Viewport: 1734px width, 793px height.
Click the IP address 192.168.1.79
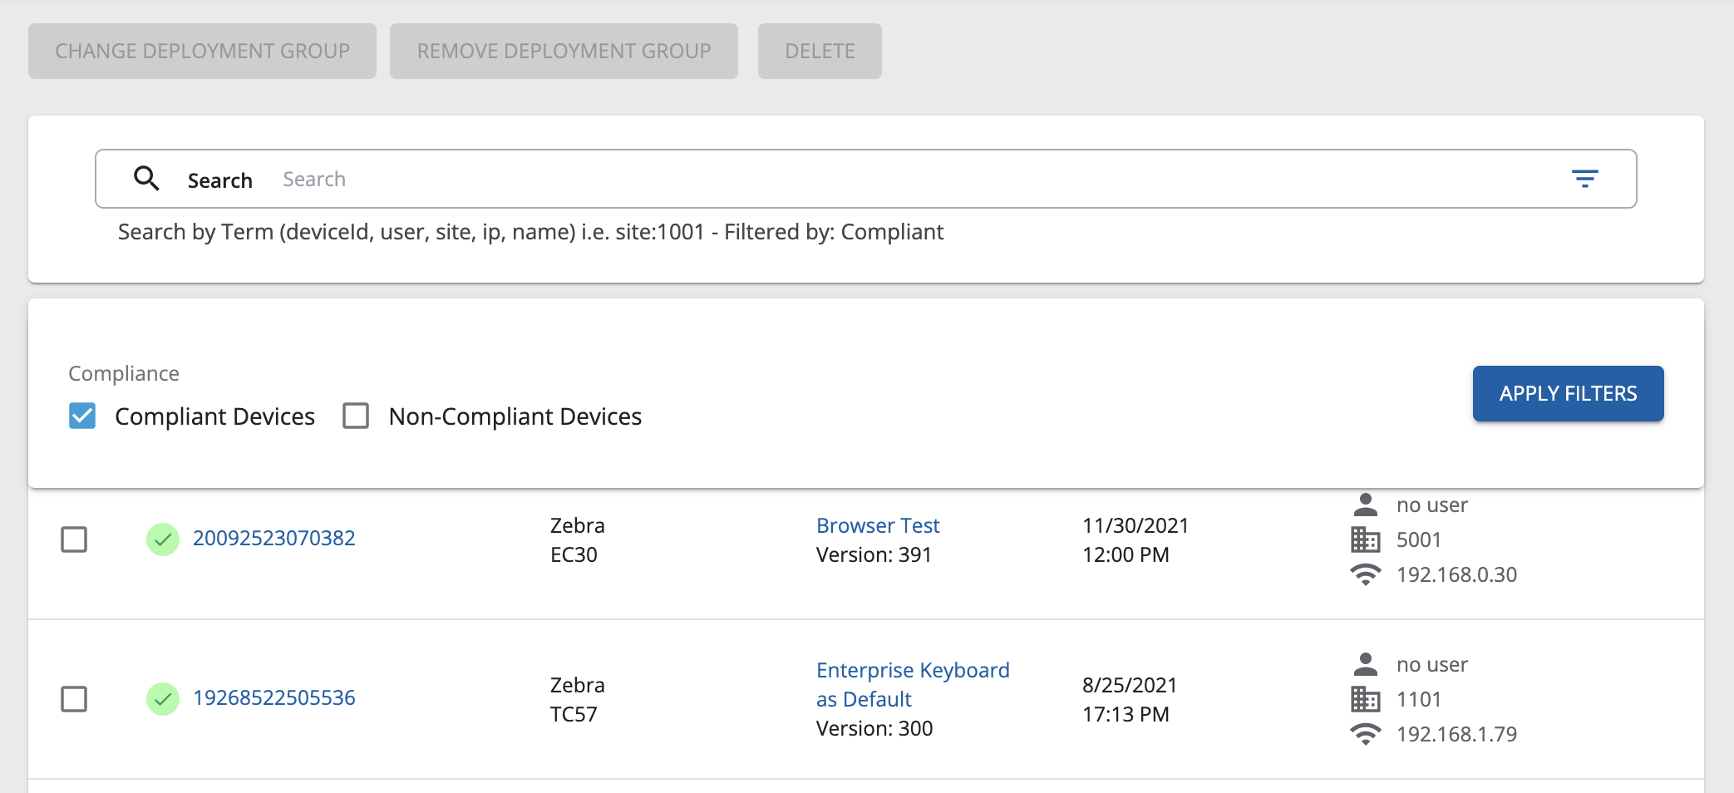pos(1456,734)
